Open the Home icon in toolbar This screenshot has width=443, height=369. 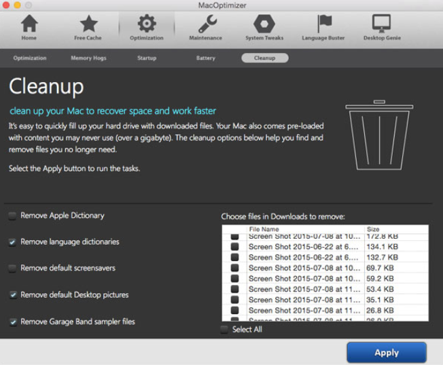point(29,24)
